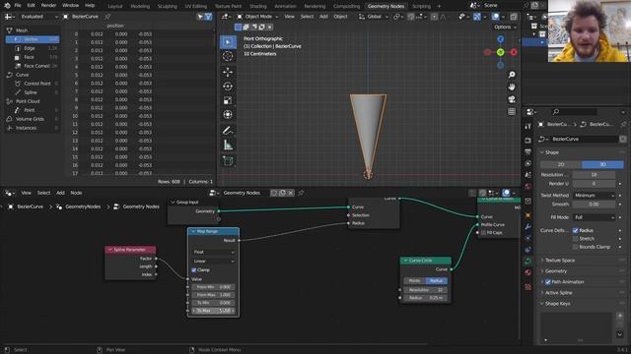
Task: Open the Object Mode dropdown
Action: (x=257, y=17)
